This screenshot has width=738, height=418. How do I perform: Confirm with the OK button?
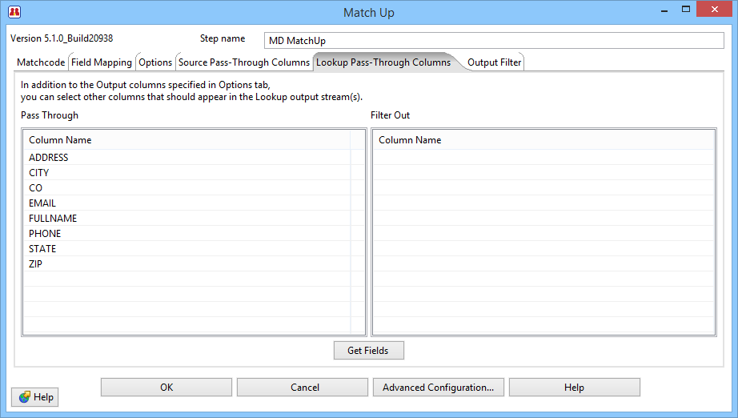pos(166,388)
